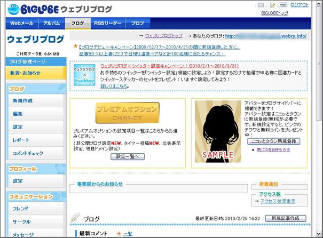Click the feather quill icon next to ブログ heading
The width and height of the screenshot is (323, 238).
pyautogui.click(x=75, y=218)
